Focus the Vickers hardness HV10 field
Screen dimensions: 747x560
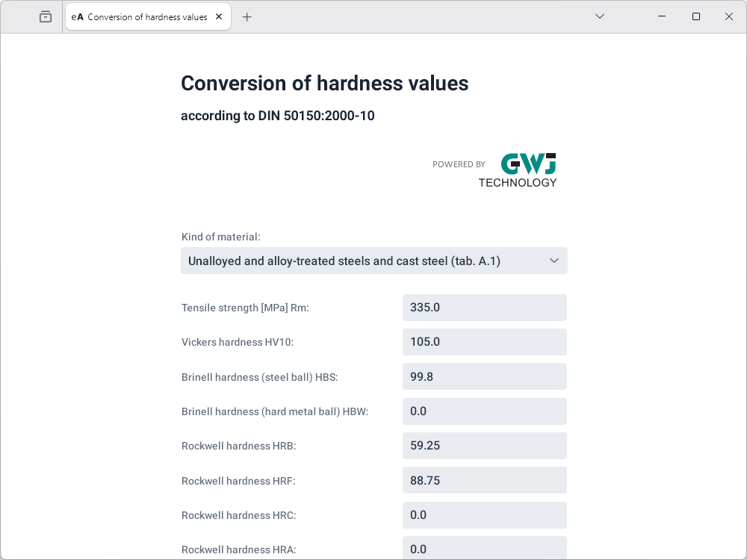coord(484,342)
